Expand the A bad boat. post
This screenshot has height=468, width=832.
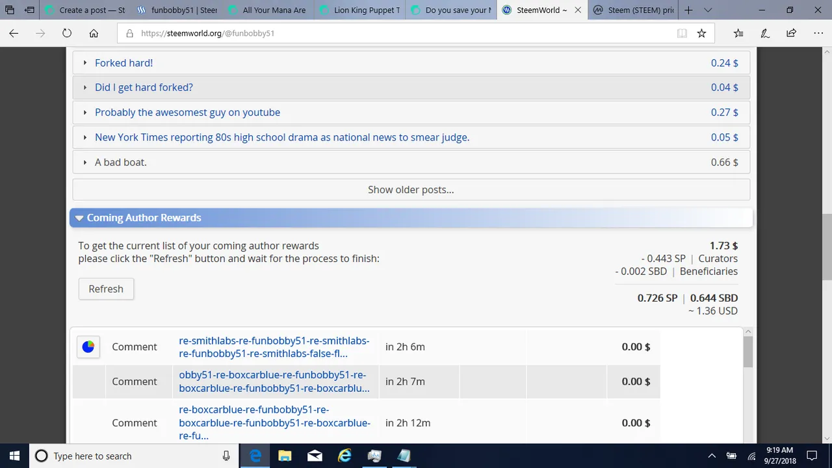coord(84,162)
